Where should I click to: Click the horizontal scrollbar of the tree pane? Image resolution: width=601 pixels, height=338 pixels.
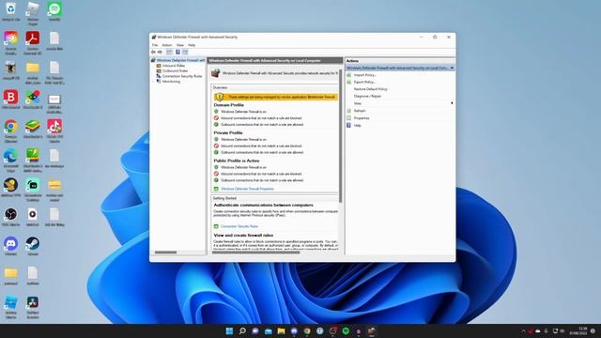(x=165, y=253)
